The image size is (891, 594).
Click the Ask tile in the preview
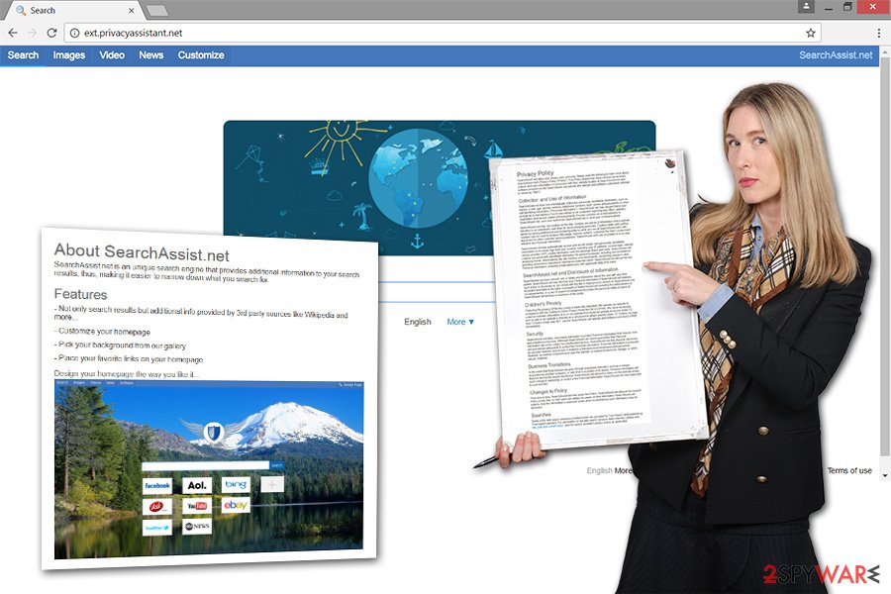(x=156, y=506)
